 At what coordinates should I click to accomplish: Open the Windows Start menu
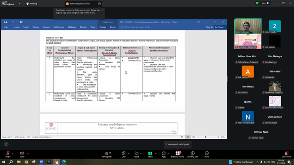click(x=4, y=162)
